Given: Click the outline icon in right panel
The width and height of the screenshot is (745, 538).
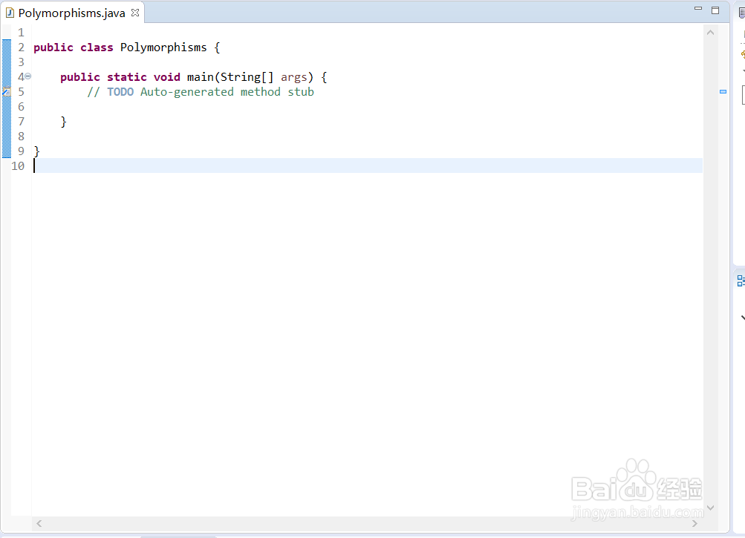Looking at the screenshot, I should tap(741, 281).
